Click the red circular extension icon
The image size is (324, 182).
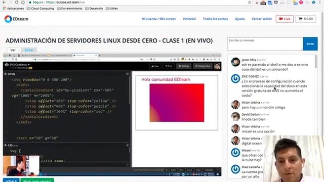301,2
